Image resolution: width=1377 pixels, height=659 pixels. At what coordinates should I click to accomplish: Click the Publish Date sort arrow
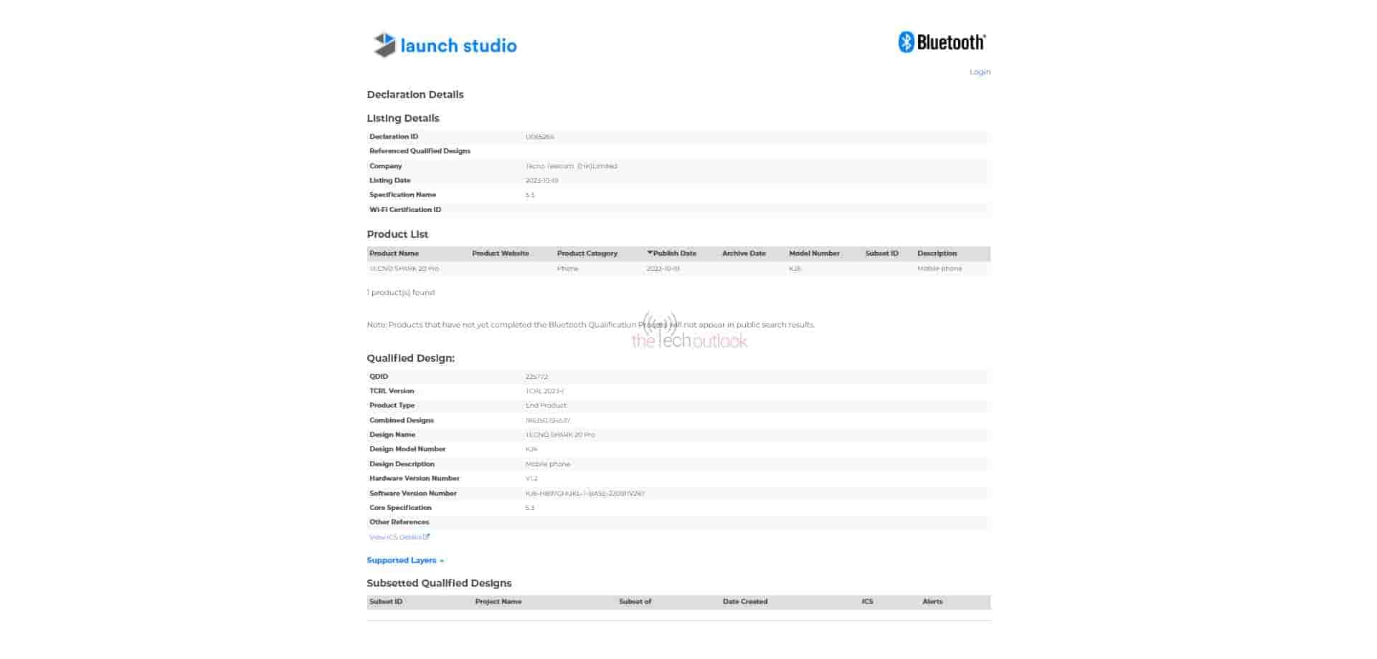point(650,253)
